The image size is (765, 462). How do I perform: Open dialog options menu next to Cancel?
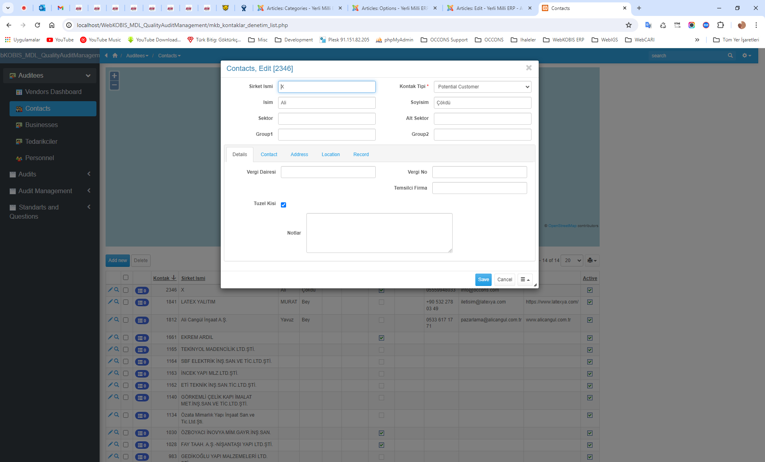coord(525,280)
